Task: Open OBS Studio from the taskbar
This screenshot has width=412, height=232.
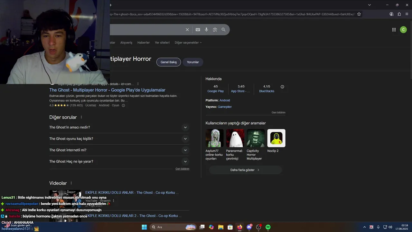Action: point(258,227)
